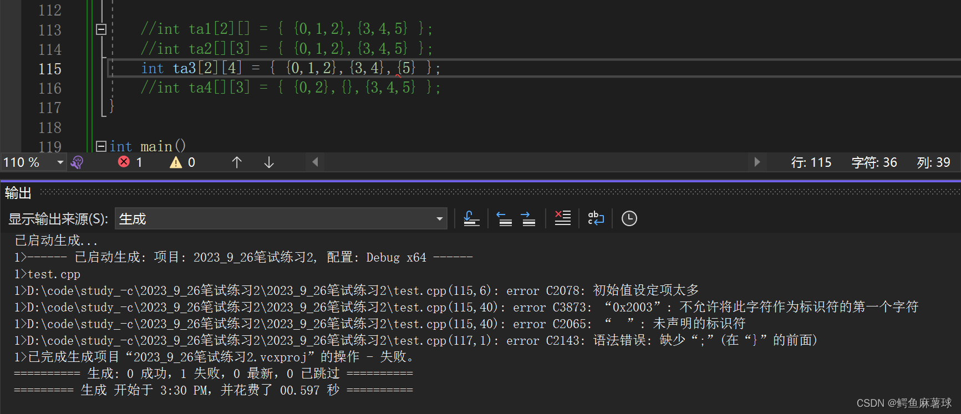Click the 显示输出来源(S): label

(x=58, y=219)
